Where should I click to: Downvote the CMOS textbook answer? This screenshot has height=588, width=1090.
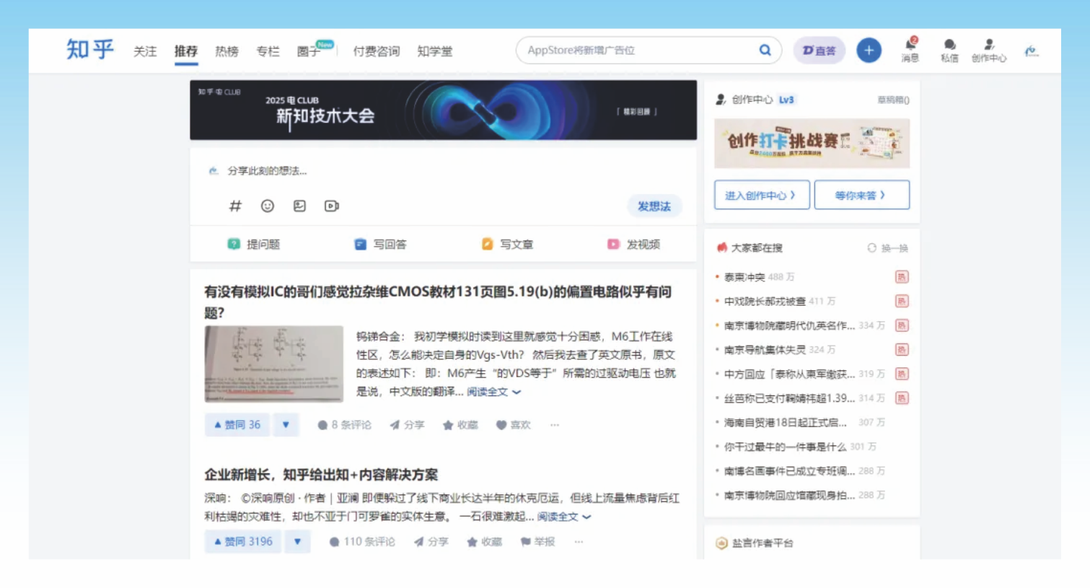coord(286,425)
